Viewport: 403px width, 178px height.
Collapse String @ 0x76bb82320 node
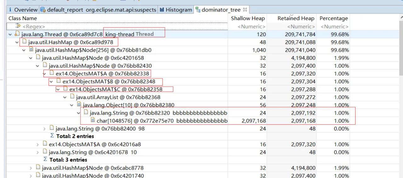[79, 113]
